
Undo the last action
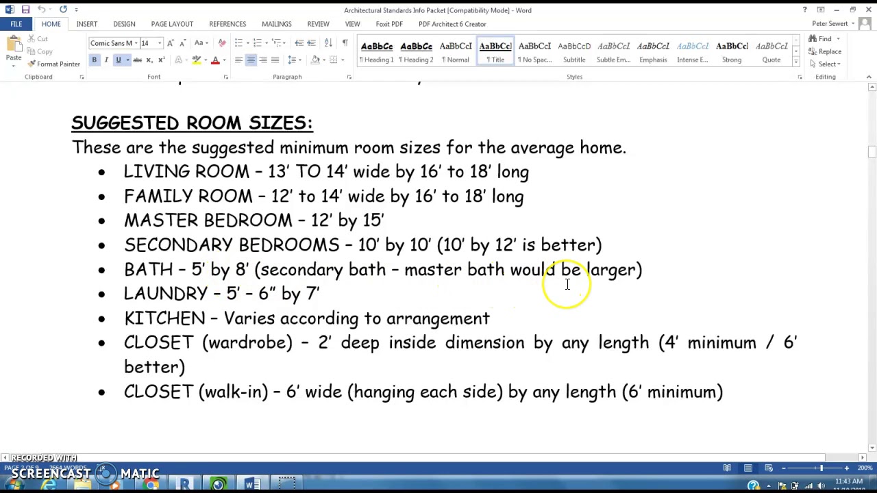pyautogui.click(x=42, y=10)
